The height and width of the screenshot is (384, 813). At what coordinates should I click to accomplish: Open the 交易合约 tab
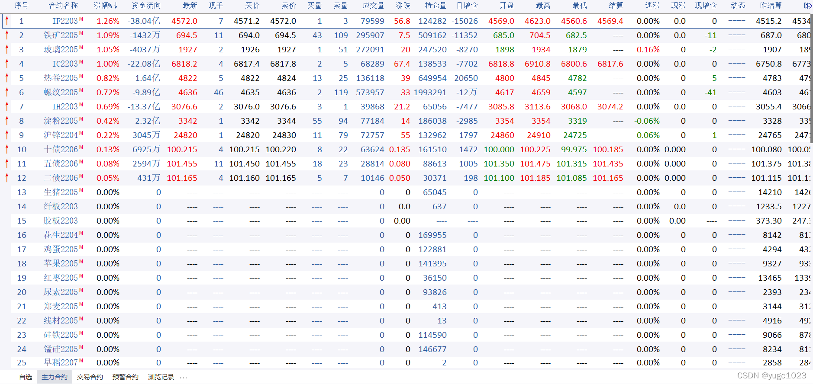tap(90, 377)
